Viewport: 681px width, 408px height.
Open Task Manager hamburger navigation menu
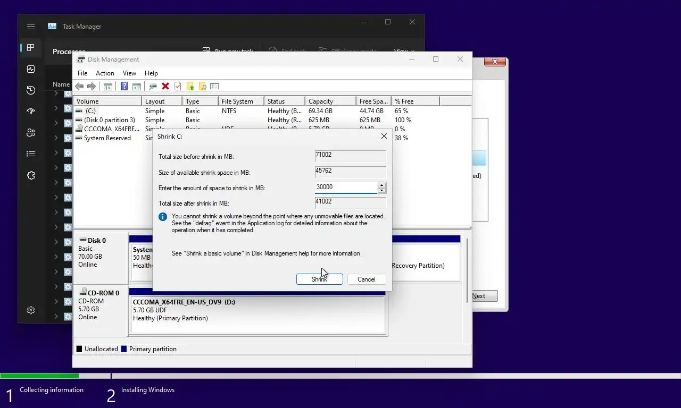pos(31,26)
